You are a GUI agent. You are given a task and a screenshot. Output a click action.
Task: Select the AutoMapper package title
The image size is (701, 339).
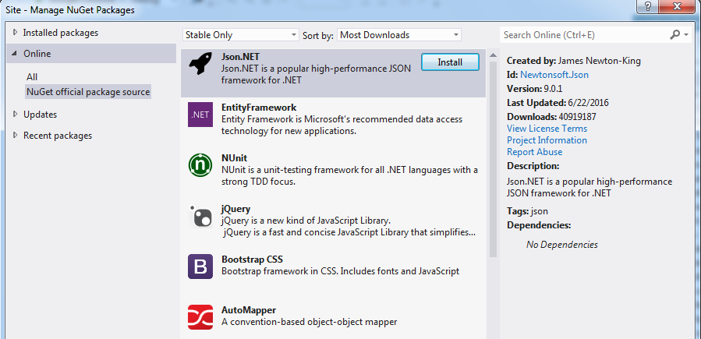(249, 310)
